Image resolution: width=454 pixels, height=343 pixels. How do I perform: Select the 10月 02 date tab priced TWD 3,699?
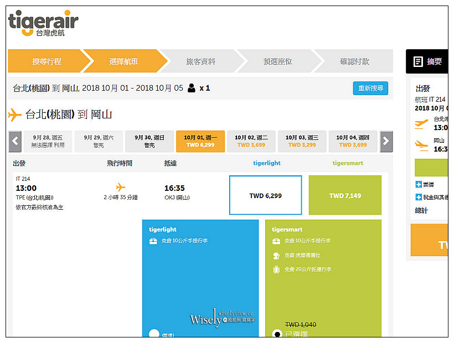coord(250,141)
